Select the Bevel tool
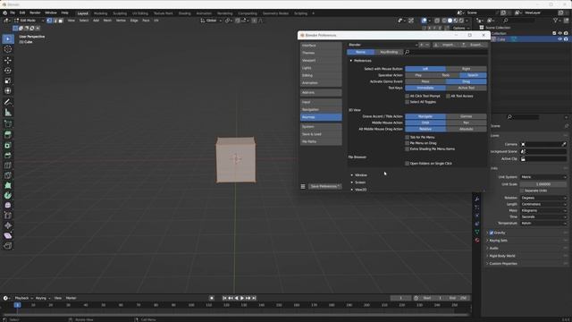 [x=8, y=155]
